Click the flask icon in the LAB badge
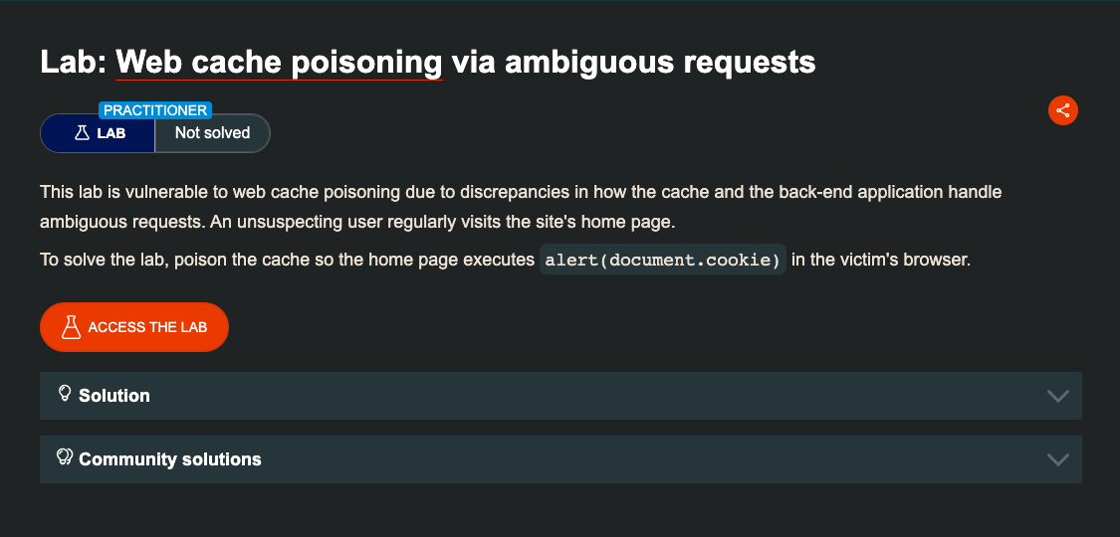 tap(83, 132)
